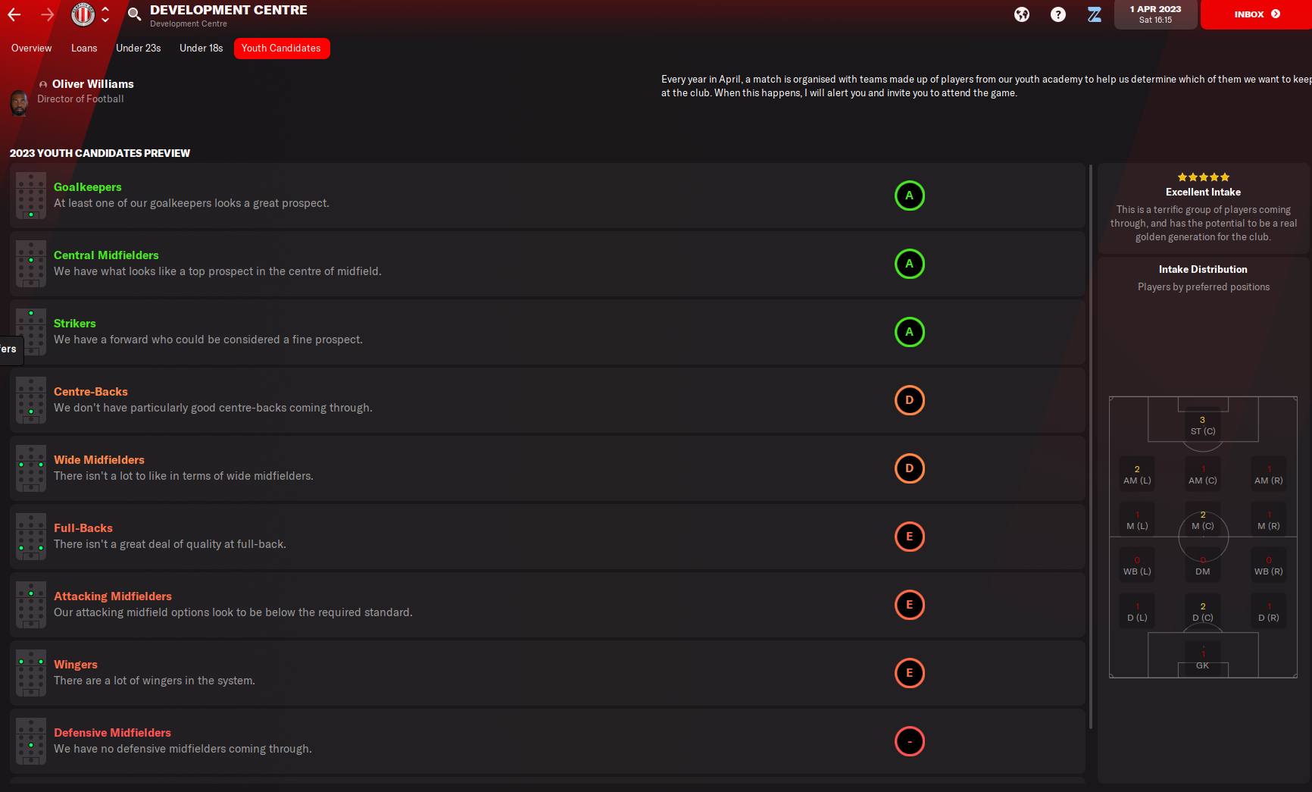The height and width of the screenshot is (792, 1312).
Task: Click the Defensive Midfielders position pitch icon
Action: click(31, 741)
